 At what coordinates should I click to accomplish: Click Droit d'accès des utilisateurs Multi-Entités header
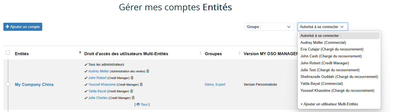coord(126,54)
